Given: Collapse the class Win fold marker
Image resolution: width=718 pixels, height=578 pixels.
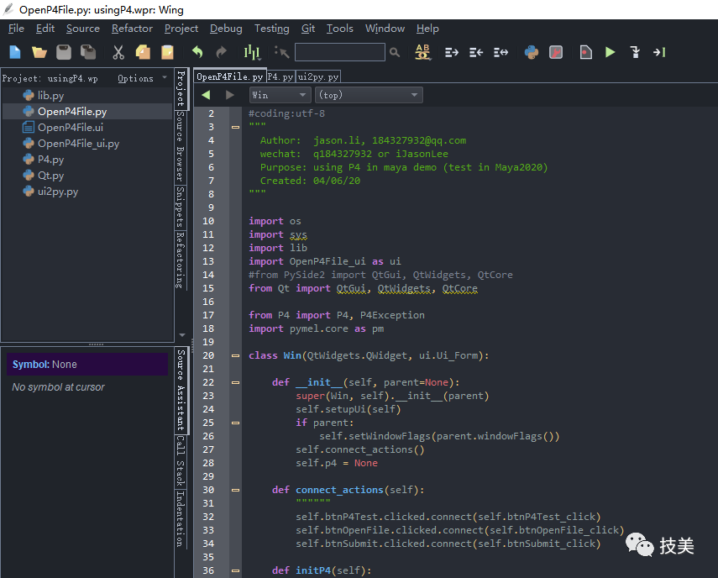Looking at the screenshot, I should (235, 355).
